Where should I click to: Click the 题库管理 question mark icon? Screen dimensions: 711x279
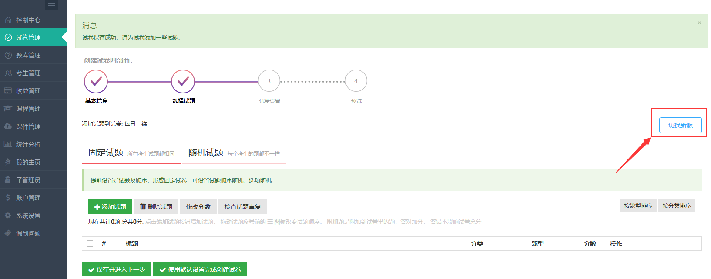click(x=8, y=55)
